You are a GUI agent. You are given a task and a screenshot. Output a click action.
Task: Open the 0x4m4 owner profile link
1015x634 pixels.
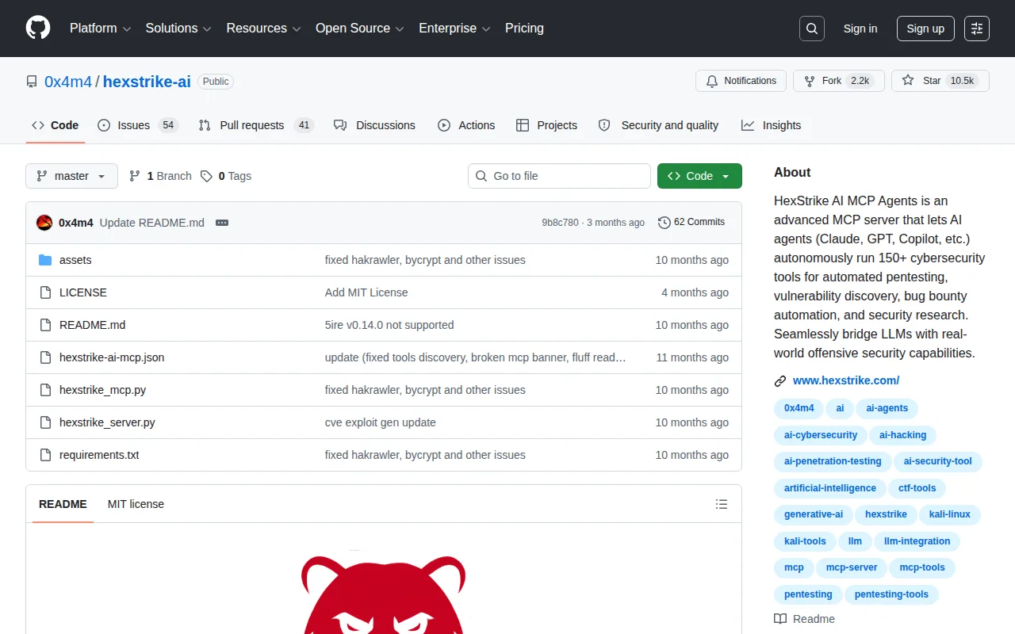click(x=68, y=82)
